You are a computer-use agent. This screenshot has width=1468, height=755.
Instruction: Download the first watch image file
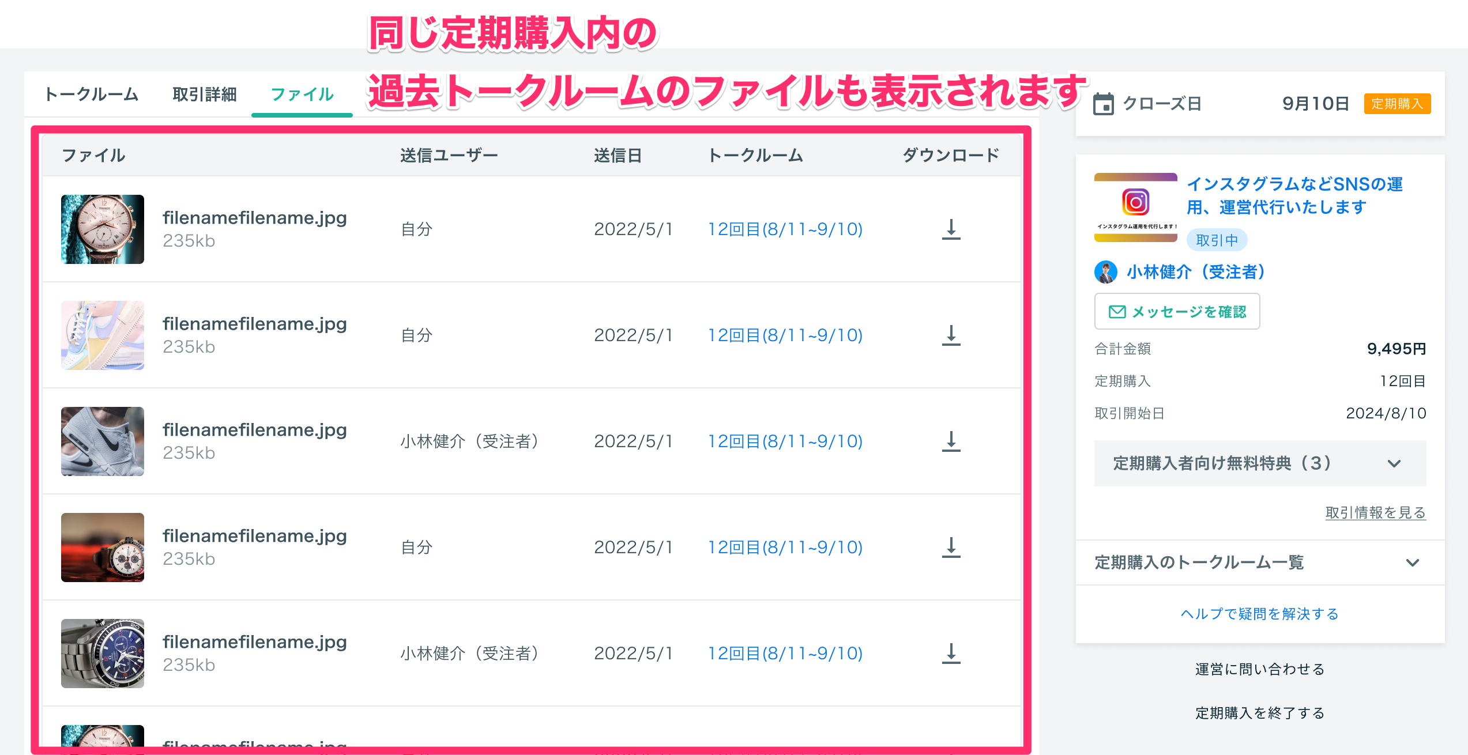[x=951, y=229]
